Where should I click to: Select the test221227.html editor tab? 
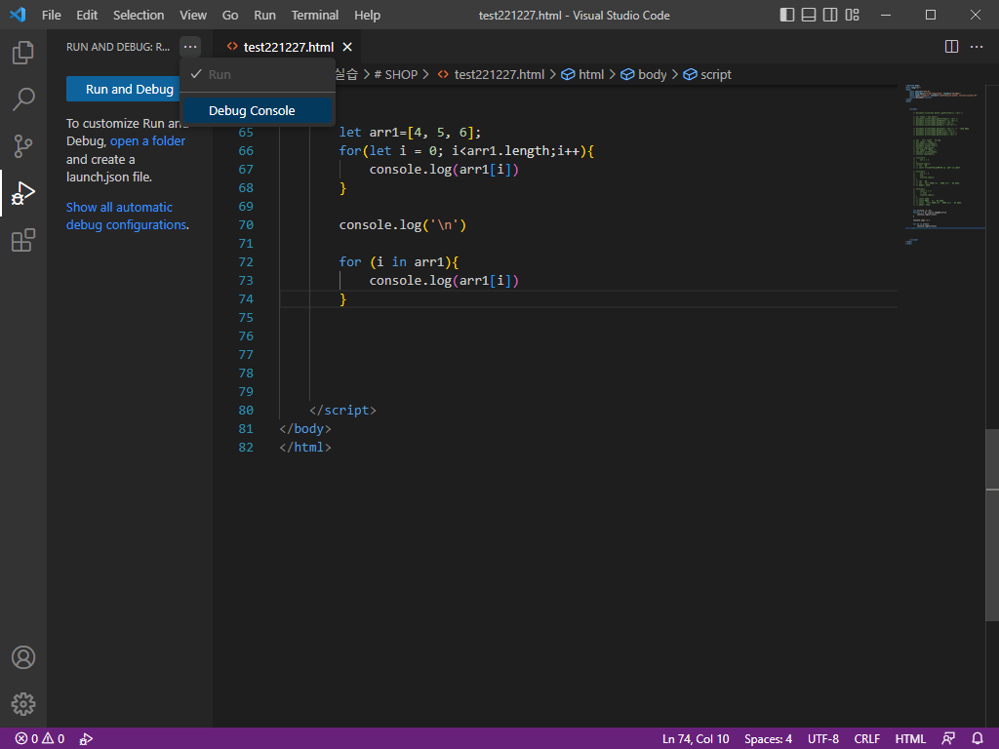pos(289,47)
